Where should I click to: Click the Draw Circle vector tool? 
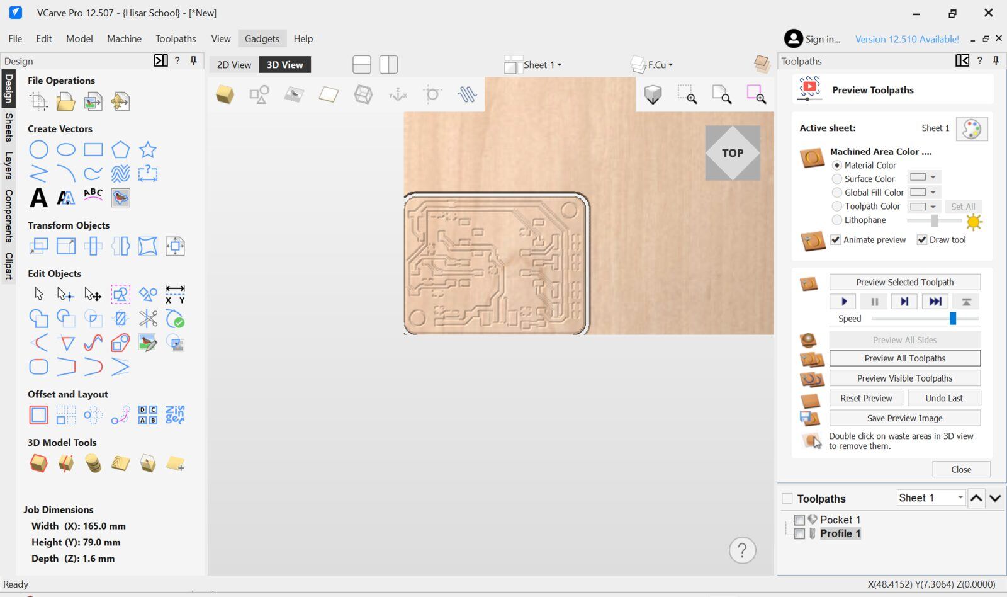38,150
